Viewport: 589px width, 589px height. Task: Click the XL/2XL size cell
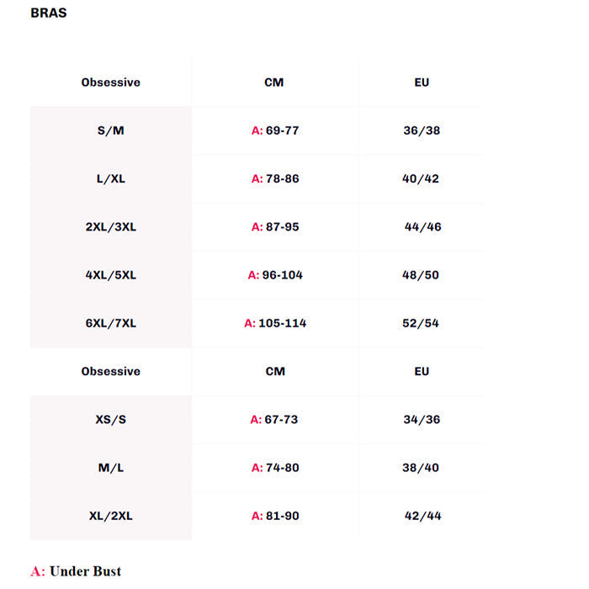point(110,516)
